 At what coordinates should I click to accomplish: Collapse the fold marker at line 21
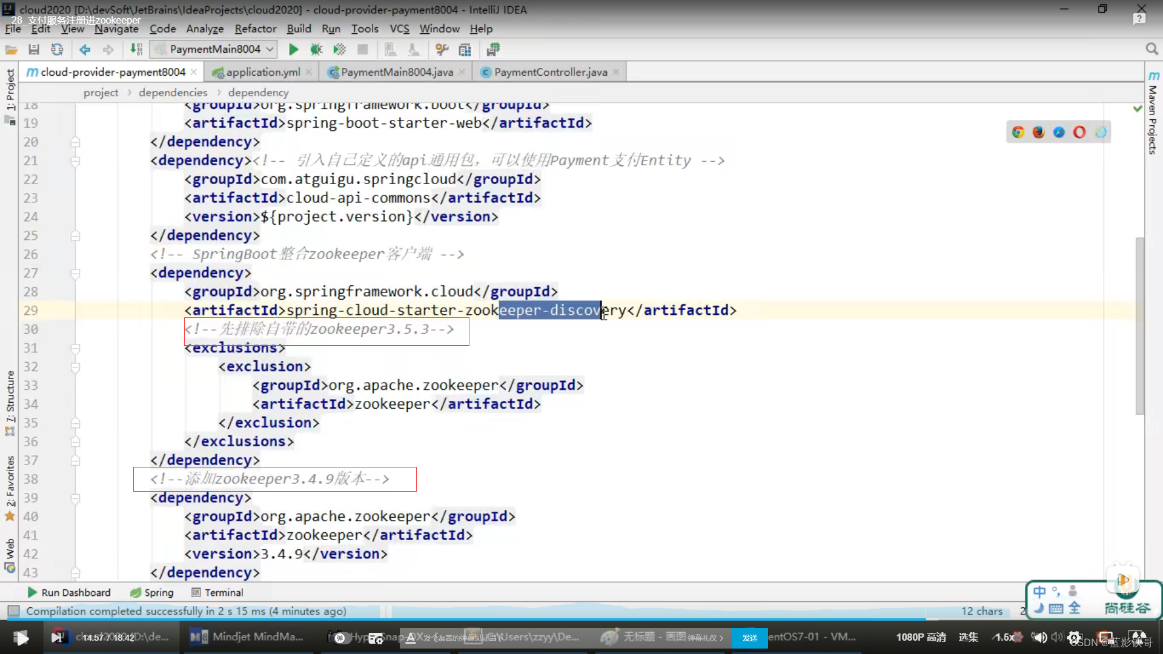75,161
